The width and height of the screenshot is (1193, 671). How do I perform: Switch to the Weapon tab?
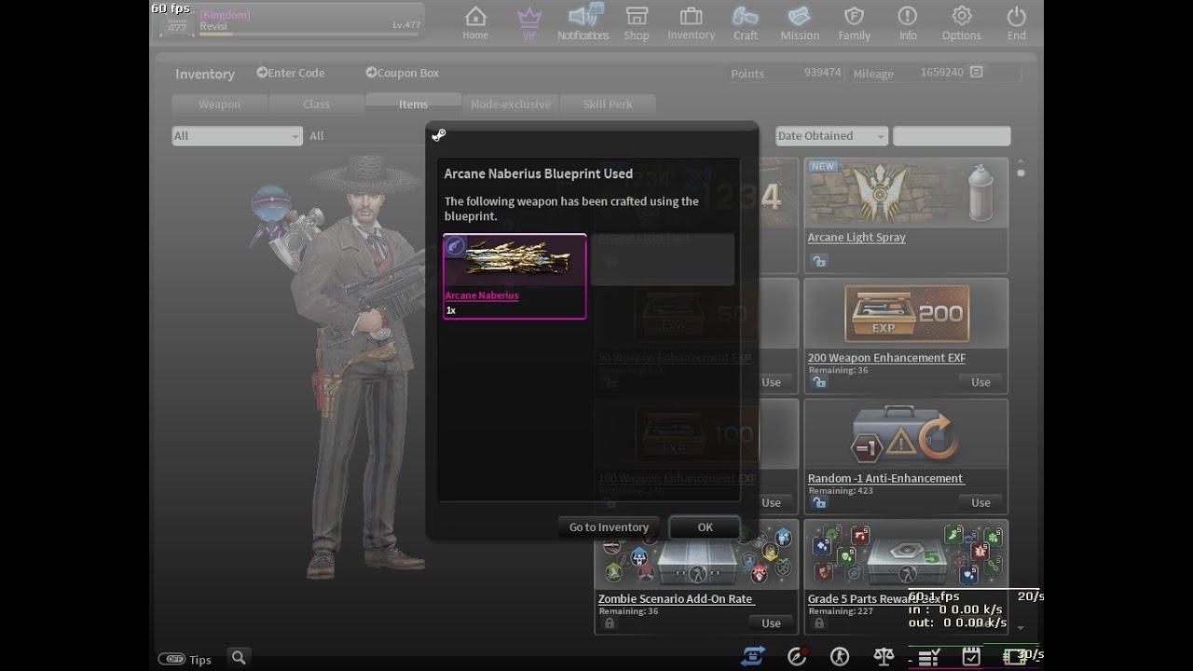click(x=220, y=104)
